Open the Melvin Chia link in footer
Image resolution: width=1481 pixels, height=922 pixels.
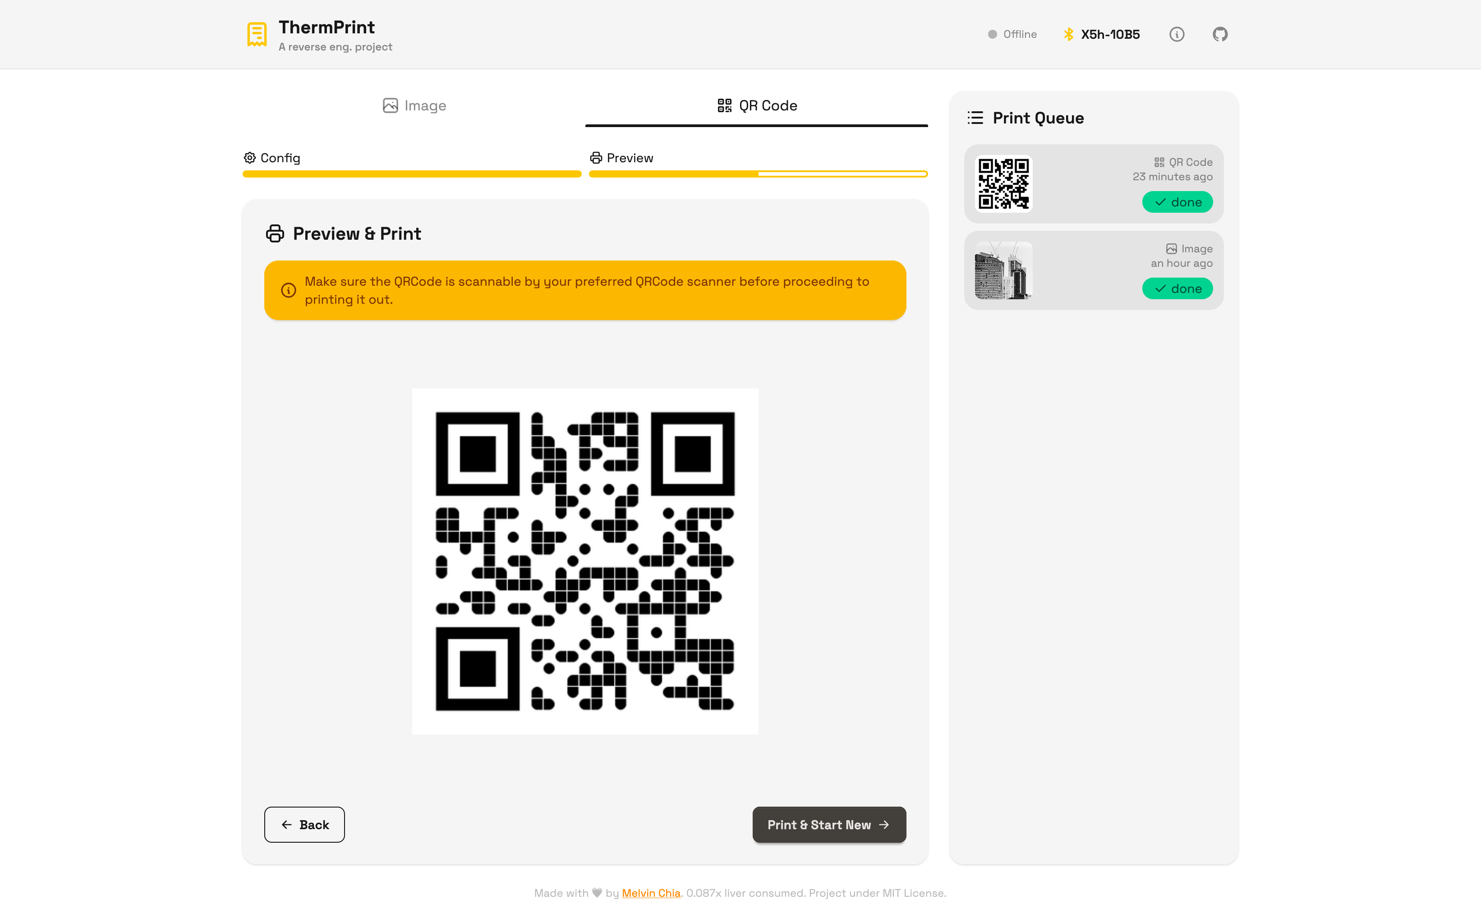click(x=650, y=893)
